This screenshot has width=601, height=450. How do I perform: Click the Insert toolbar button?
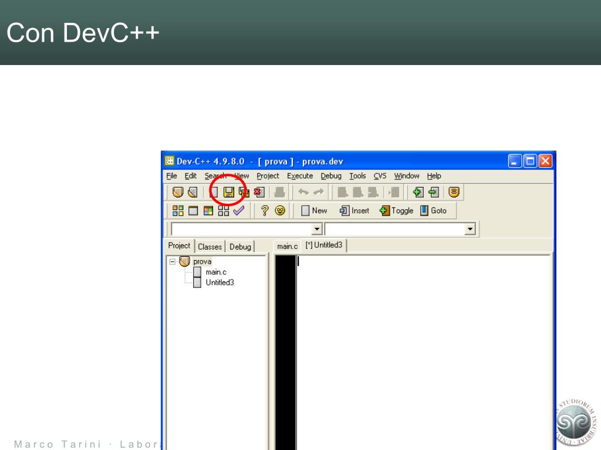click(x=354, y=210)
